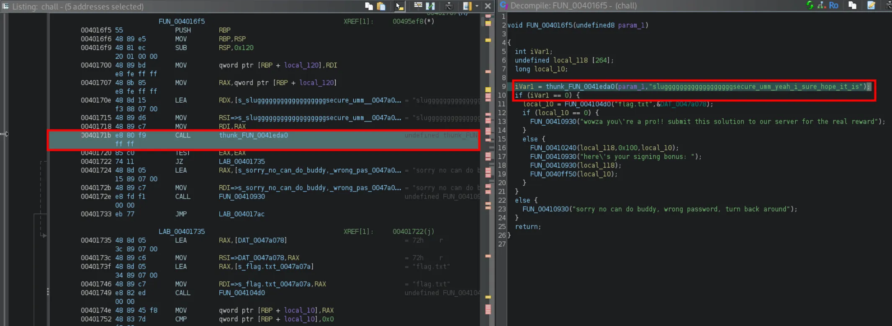The image size is (892, 326).
Task: Click the pencil edit icon in Decompile toolbar
Action: point(871,5)
